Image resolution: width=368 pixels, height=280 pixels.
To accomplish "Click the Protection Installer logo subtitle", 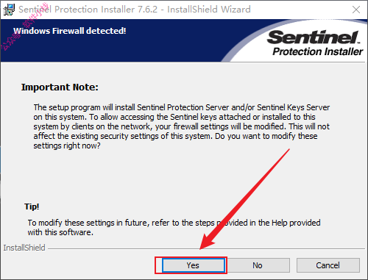I will tap(317, 51).
